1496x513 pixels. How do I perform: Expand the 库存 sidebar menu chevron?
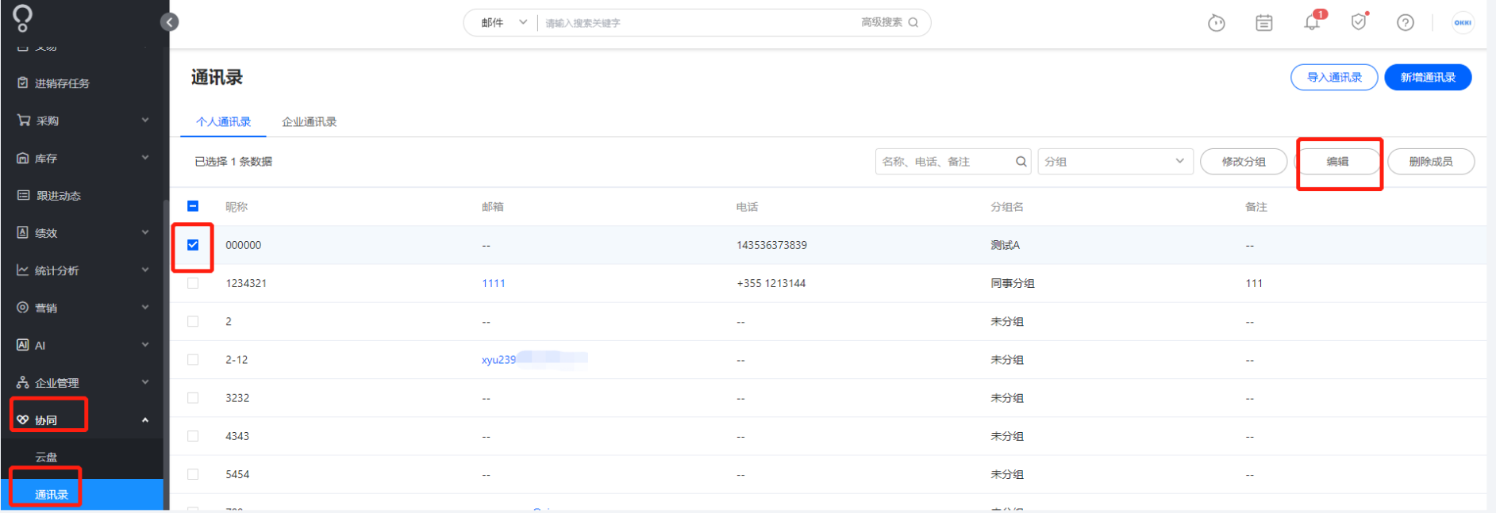[145, 157]
